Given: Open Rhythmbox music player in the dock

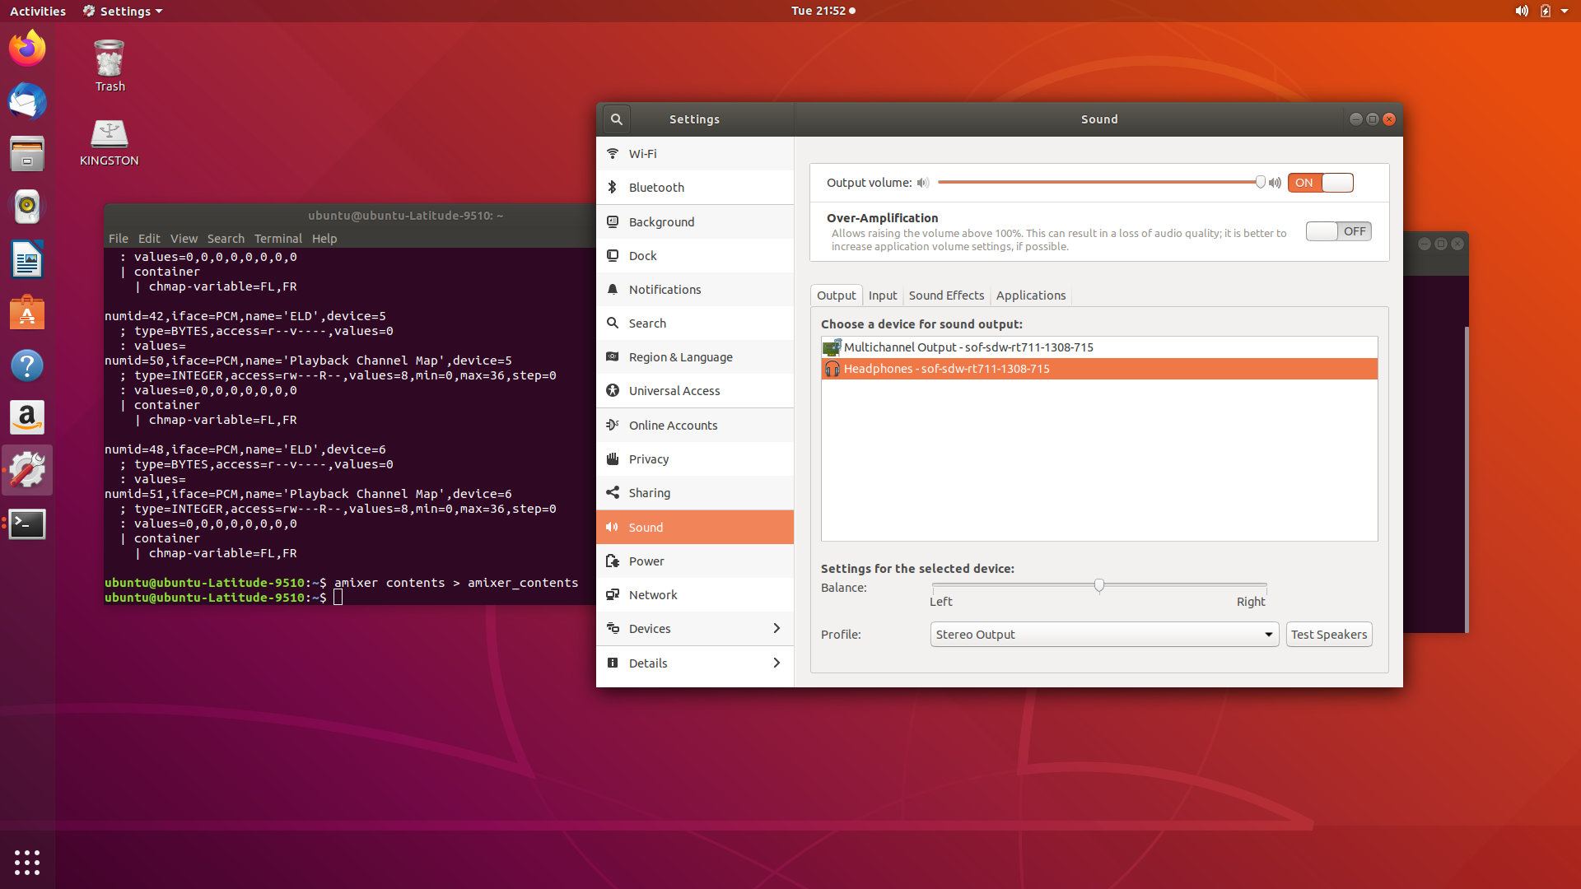Looking at the screenshot, I should pos(27,207).
